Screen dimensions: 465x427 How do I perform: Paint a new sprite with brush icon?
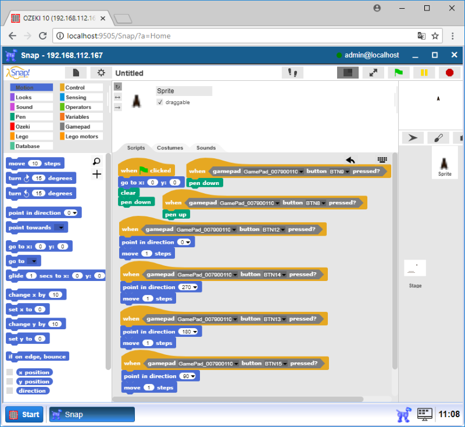438,138
